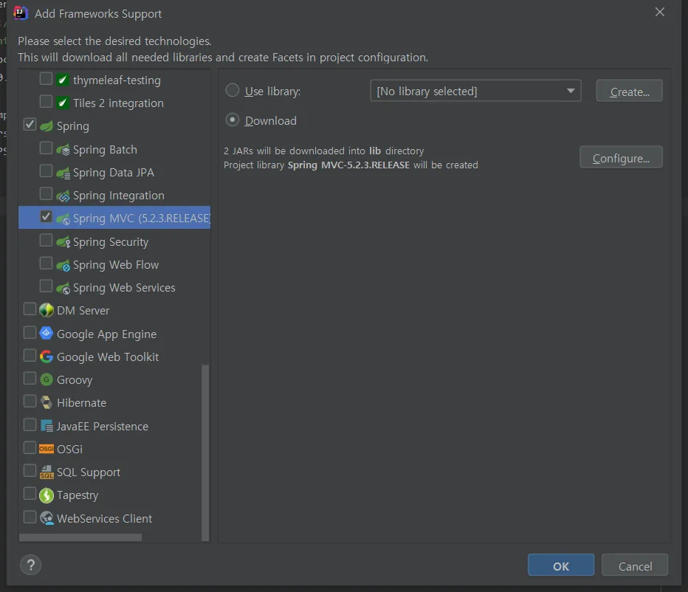Click the Configure... button
Image resolution: width=688 pixels, height=592 pixels.
(x=621, y=157)
